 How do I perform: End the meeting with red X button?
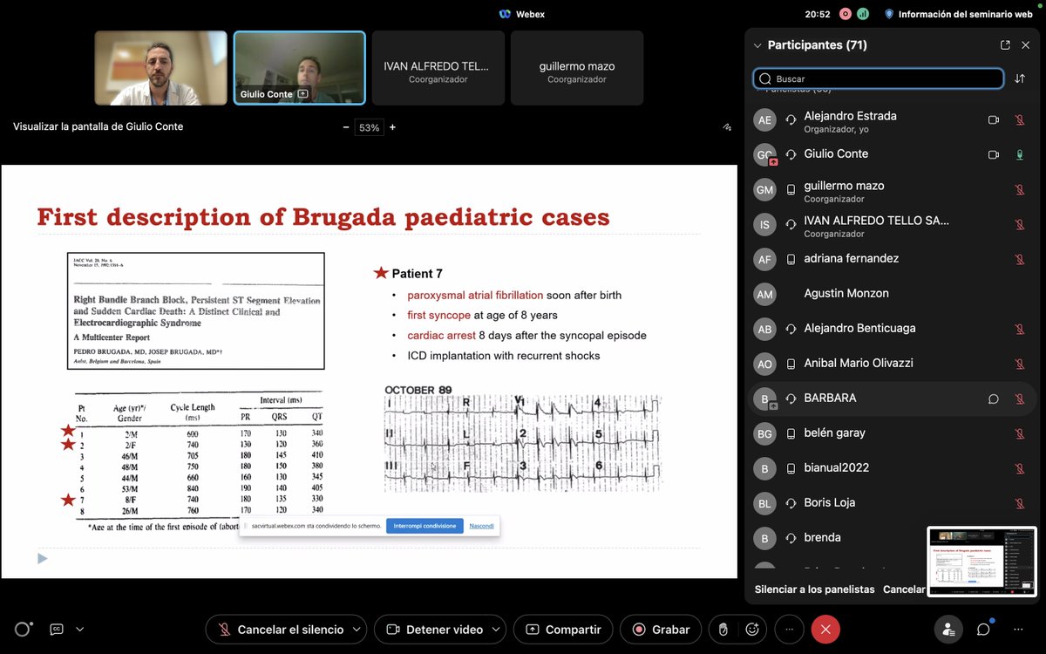[x=825, y=630]
